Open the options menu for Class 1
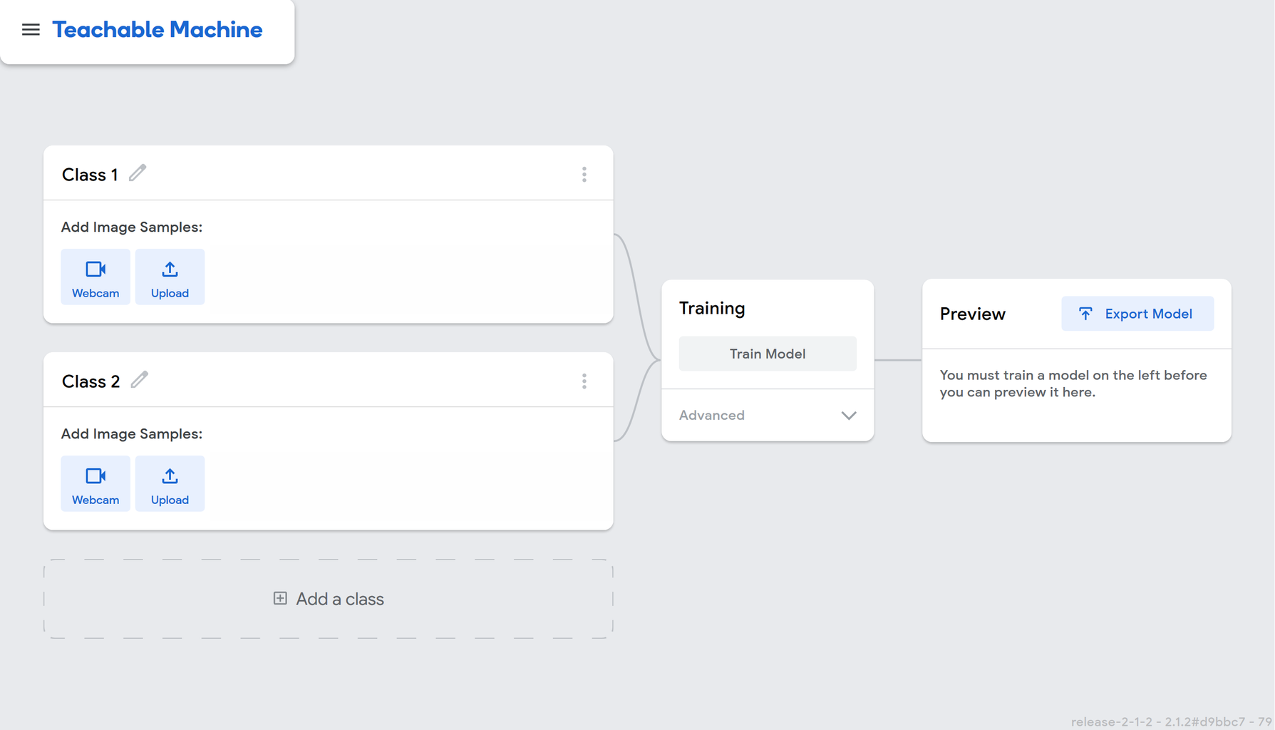 click(584, 174)
